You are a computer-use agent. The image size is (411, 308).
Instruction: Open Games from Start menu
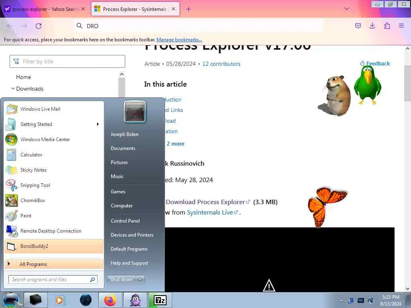[x=118, y=192]
